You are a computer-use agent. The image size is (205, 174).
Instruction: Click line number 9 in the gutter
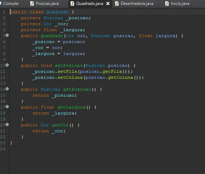(x=4, y=60)
